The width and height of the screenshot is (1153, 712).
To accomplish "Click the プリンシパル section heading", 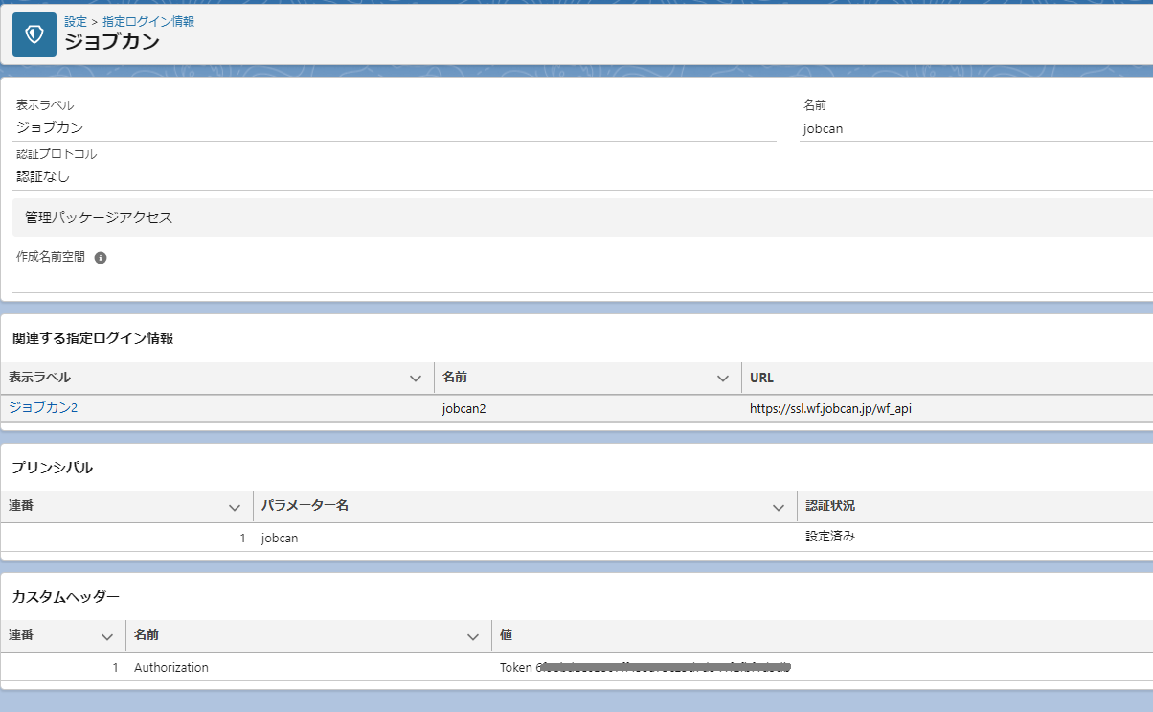I will (52, 468).
